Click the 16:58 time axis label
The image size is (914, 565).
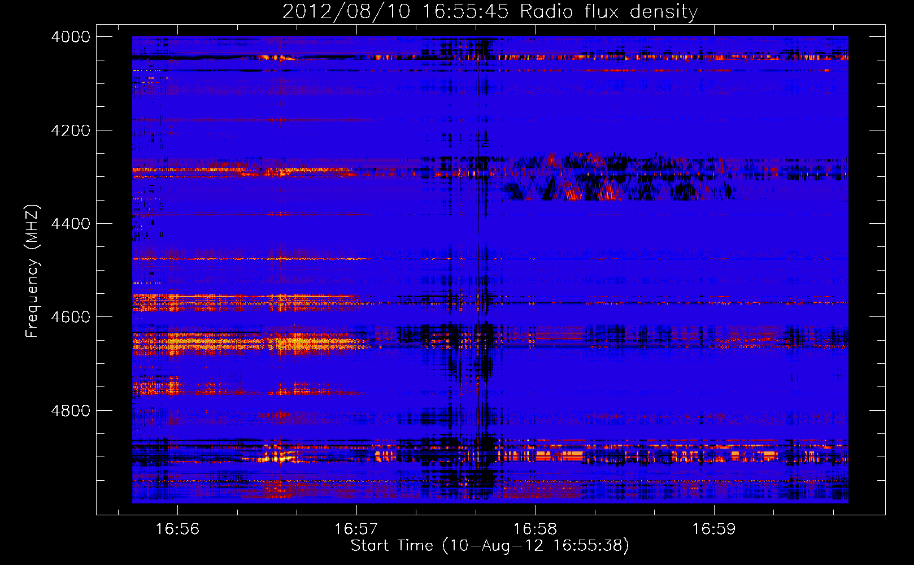coord(535,529)
